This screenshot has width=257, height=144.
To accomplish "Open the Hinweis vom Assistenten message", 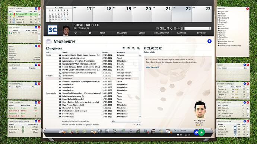I will 73,58.
